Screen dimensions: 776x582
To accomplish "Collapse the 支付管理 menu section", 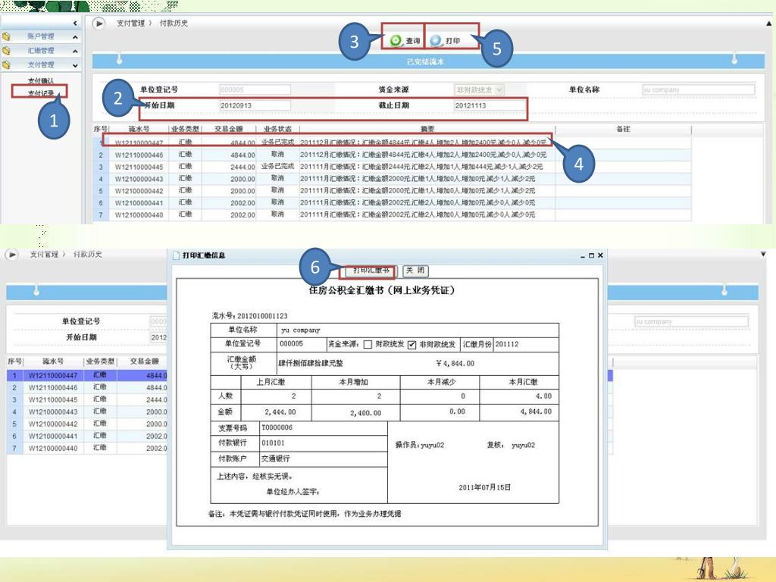I will tap(74, 65).
